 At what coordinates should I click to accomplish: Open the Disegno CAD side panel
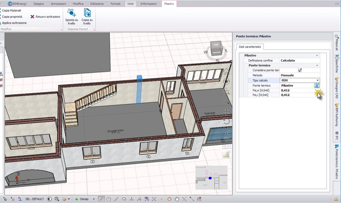[337, 88]
